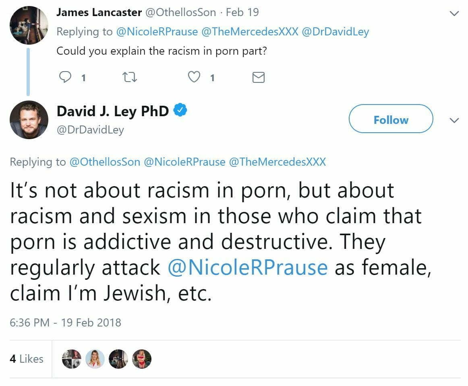Open the @NicoleRPrause mention in tweet body

[247, 268]
